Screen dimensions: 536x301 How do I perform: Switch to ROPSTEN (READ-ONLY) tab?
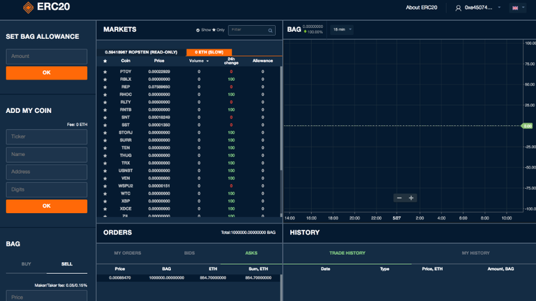point(141,52)
